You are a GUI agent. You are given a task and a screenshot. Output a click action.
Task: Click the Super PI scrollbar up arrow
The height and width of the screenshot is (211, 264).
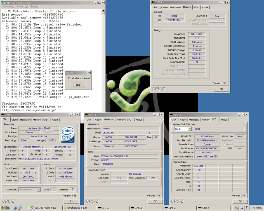(103, 10)
